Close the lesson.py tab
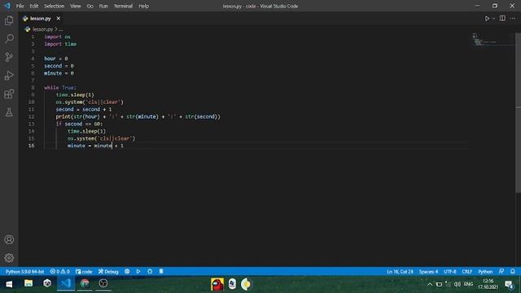This screenshot has width=521, height=293. (x=58, y=18)
